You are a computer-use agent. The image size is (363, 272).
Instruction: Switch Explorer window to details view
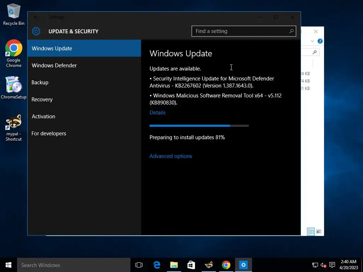click(311, 231)
